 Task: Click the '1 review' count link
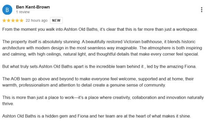coord(23,12)
